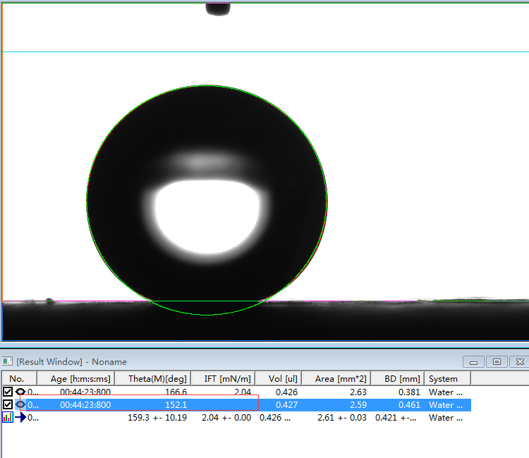Minimize the Result Window

click(474, 361)
